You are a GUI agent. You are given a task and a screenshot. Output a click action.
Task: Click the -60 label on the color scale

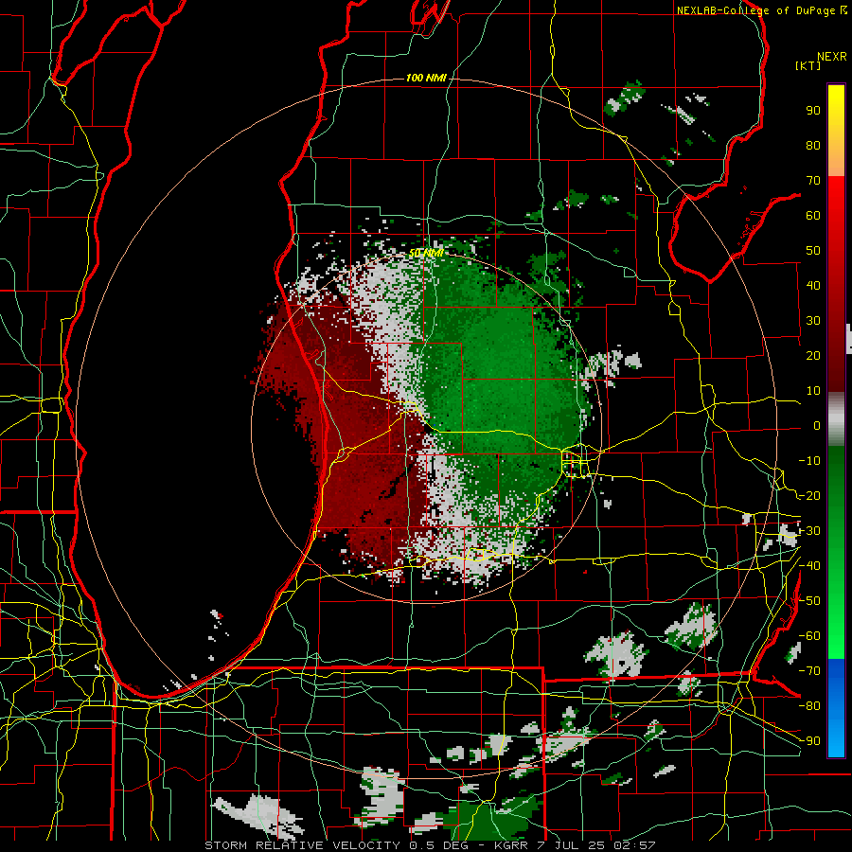pyautogui.click(x=809, y=636)
